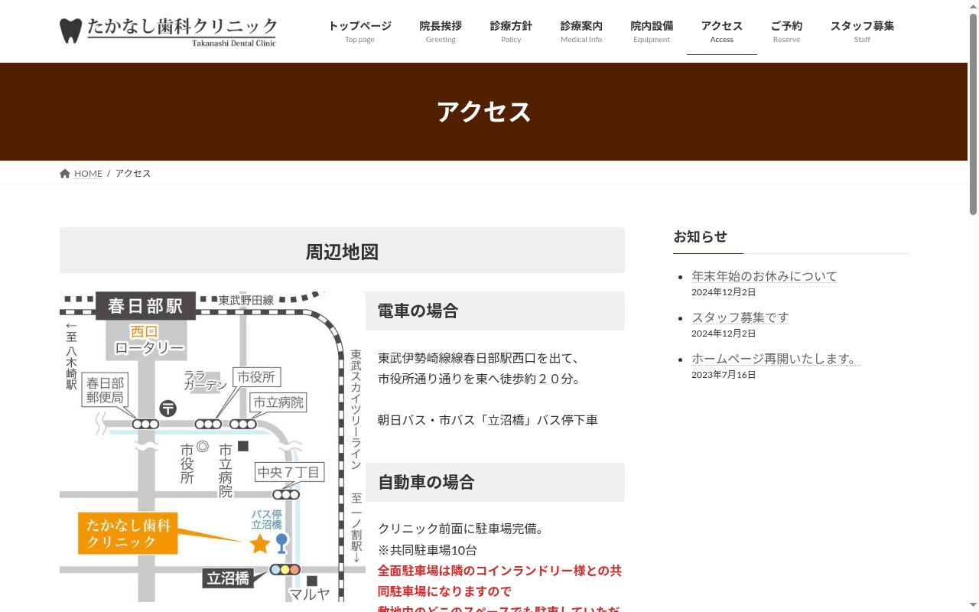
Task: Click the tooth logo icon
Action: tap(70, 31)
